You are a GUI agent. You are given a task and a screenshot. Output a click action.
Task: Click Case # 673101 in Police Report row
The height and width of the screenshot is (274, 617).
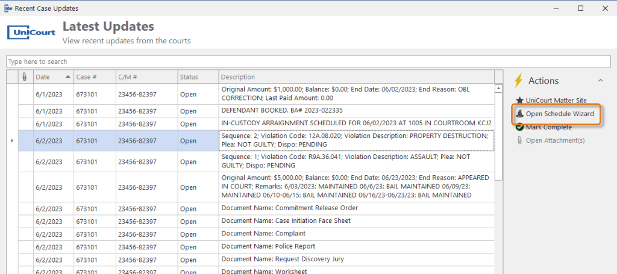pos(95,246)
